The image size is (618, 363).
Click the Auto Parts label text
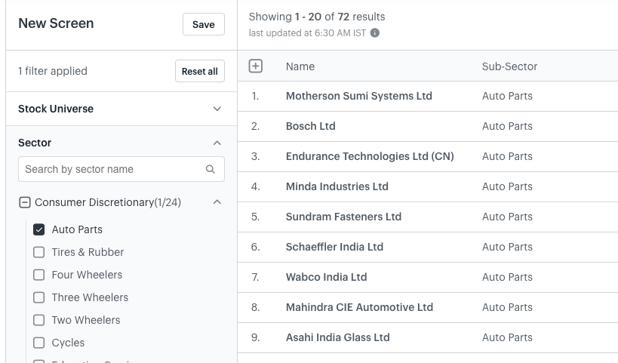pos(77,229)
